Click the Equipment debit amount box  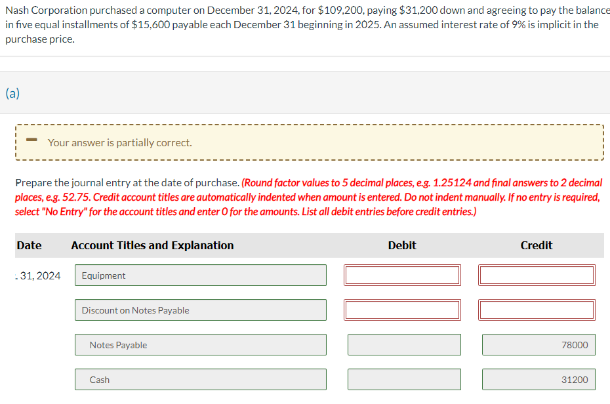[402, 275]
